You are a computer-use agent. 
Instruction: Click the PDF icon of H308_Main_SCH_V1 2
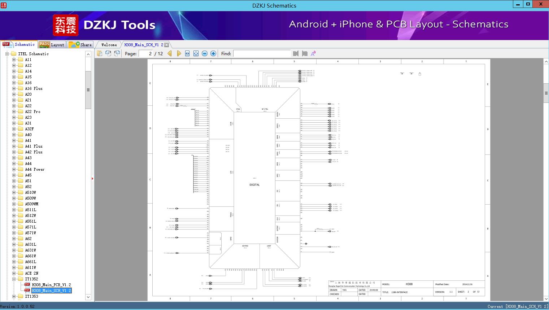point(27,291)
